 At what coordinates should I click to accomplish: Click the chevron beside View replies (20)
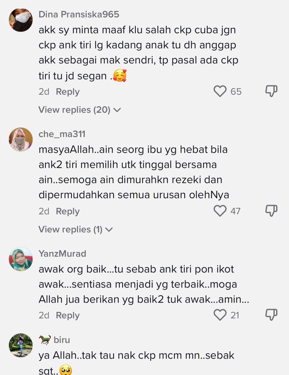pyautogui.click(x=117, y=110)
